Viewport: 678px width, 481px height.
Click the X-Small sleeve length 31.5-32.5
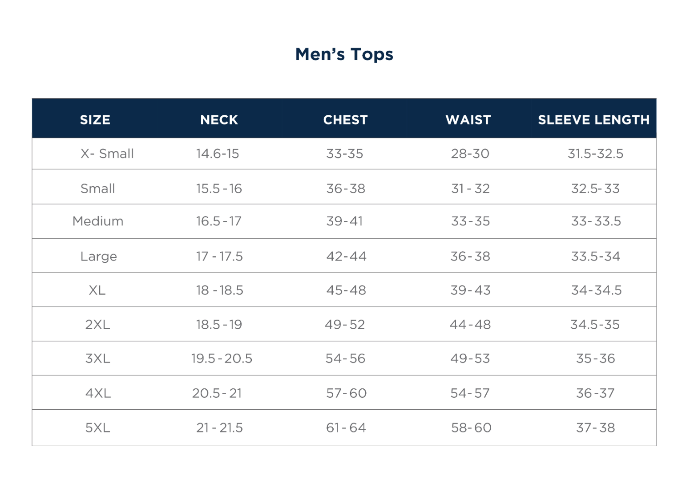pyautogui.click(x=595, y=154)
